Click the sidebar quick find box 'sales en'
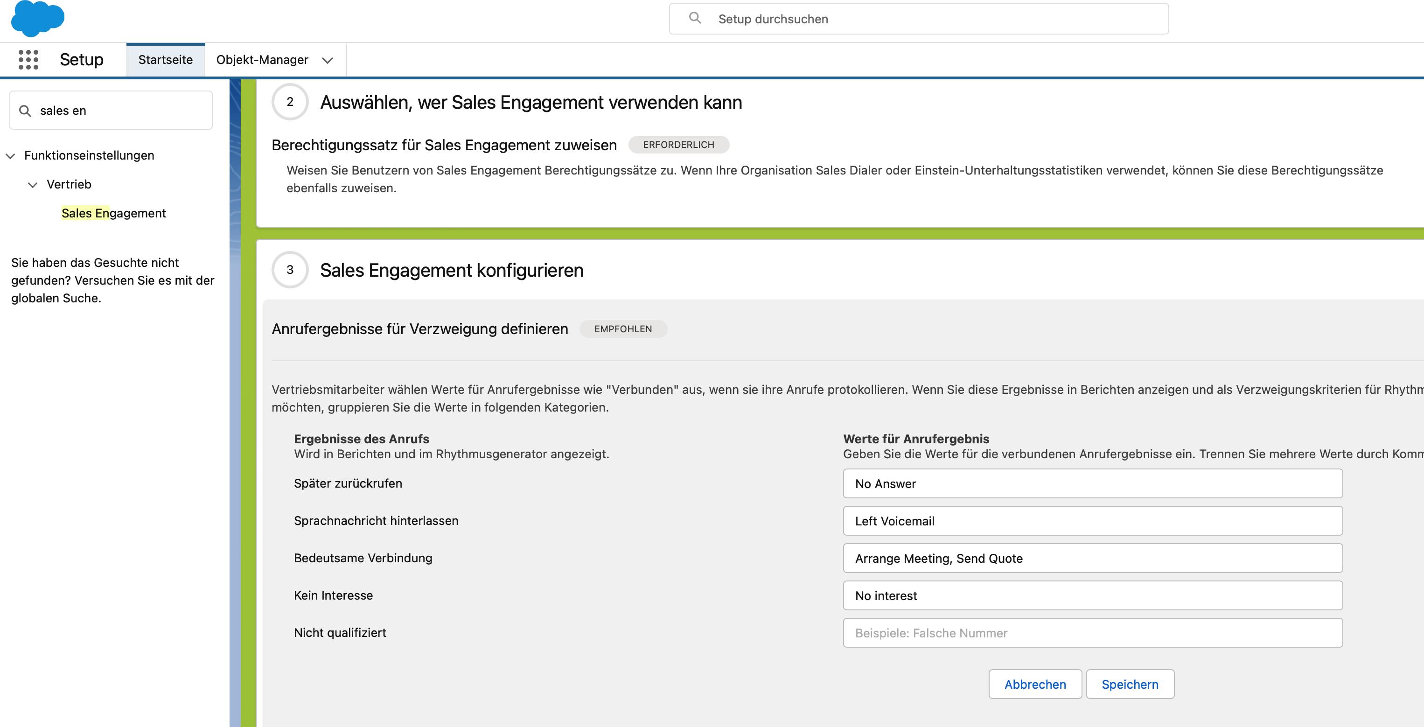This screenshot has width=1424, height=727. 111,111
